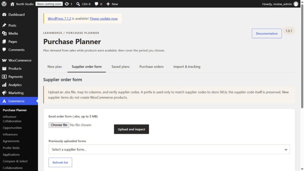Click the Media icon in sidebar
The width and height of the screenshot is (304, 171).
coord(4,33)
